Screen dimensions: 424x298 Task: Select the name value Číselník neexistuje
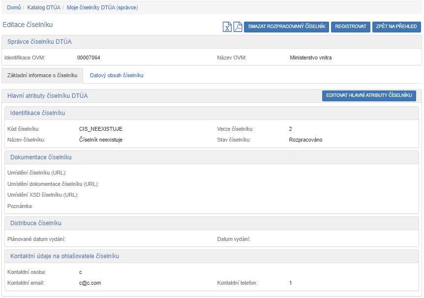click(101, 140)
